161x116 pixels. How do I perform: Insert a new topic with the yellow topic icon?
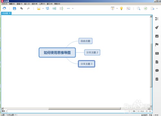[39, 8]
